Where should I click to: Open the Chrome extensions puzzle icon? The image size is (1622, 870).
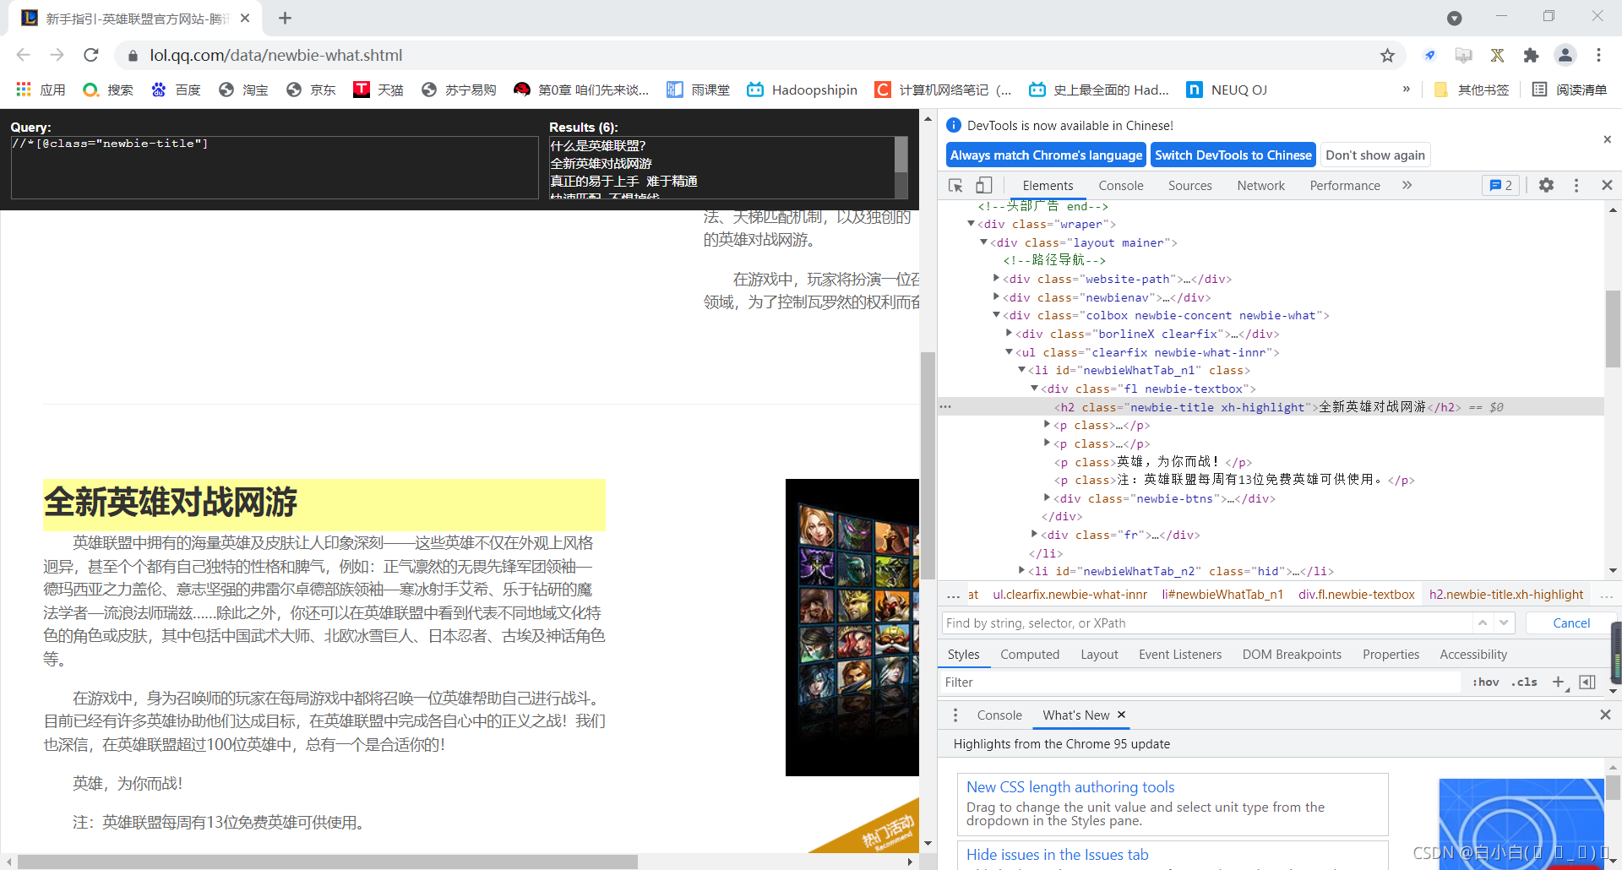coord(1531,55)
